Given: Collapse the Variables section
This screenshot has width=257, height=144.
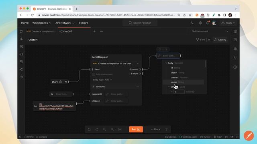Looking at the screenshot, I should tap(138, 86).
